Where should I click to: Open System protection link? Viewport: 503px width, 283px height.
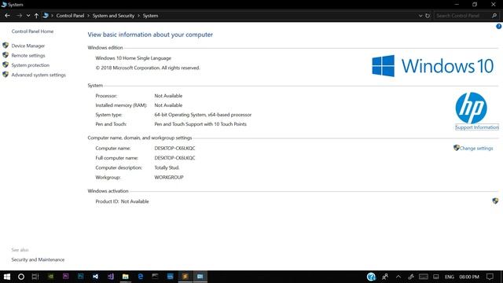(31, 64)
